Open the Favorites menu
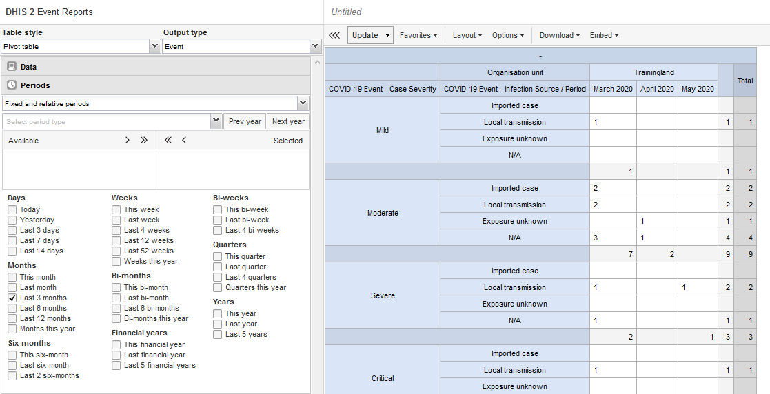The height and width of the screenshot is (394, 770). [x=418, y=35]
